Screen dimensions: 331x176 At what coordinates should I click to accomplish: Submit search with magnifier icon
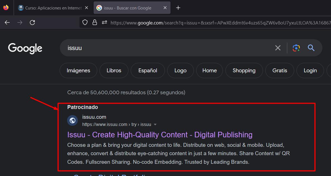(311, 48)
